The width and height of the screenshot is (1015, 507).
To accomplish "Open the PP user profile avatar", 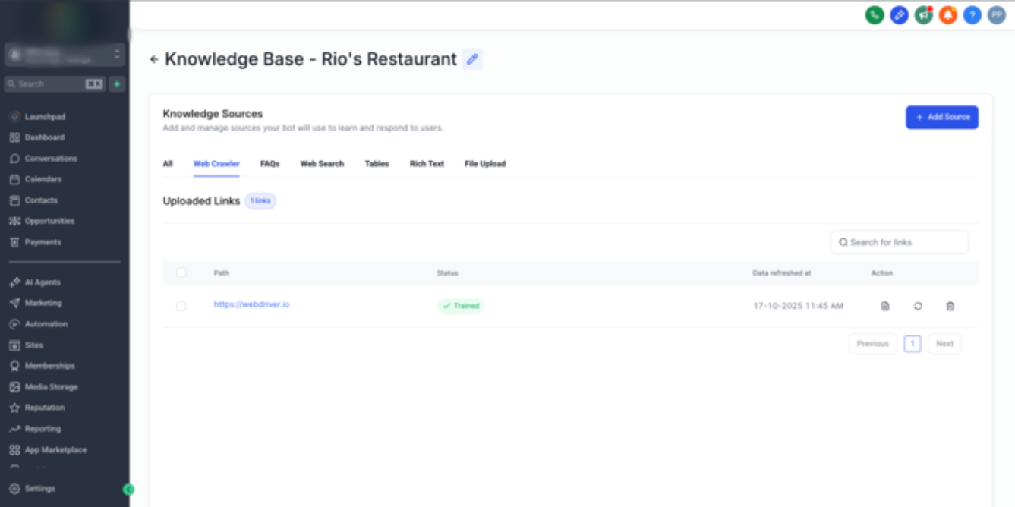I will (996, 14).
